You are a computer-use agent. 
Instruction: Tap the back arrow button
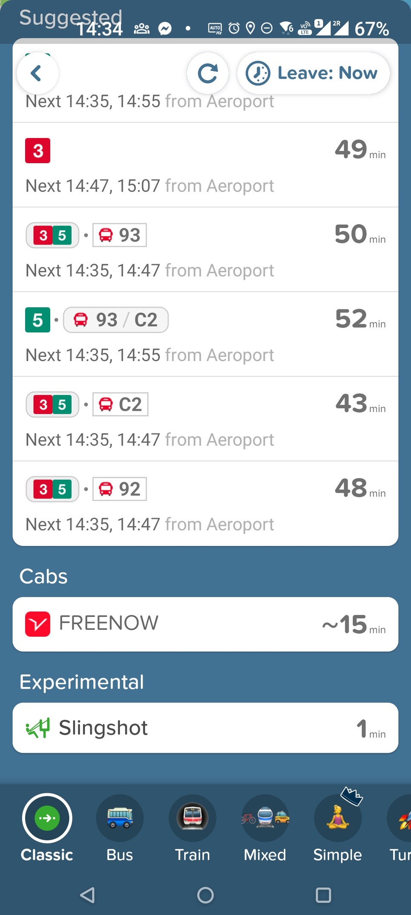click(x=37, y=73)
